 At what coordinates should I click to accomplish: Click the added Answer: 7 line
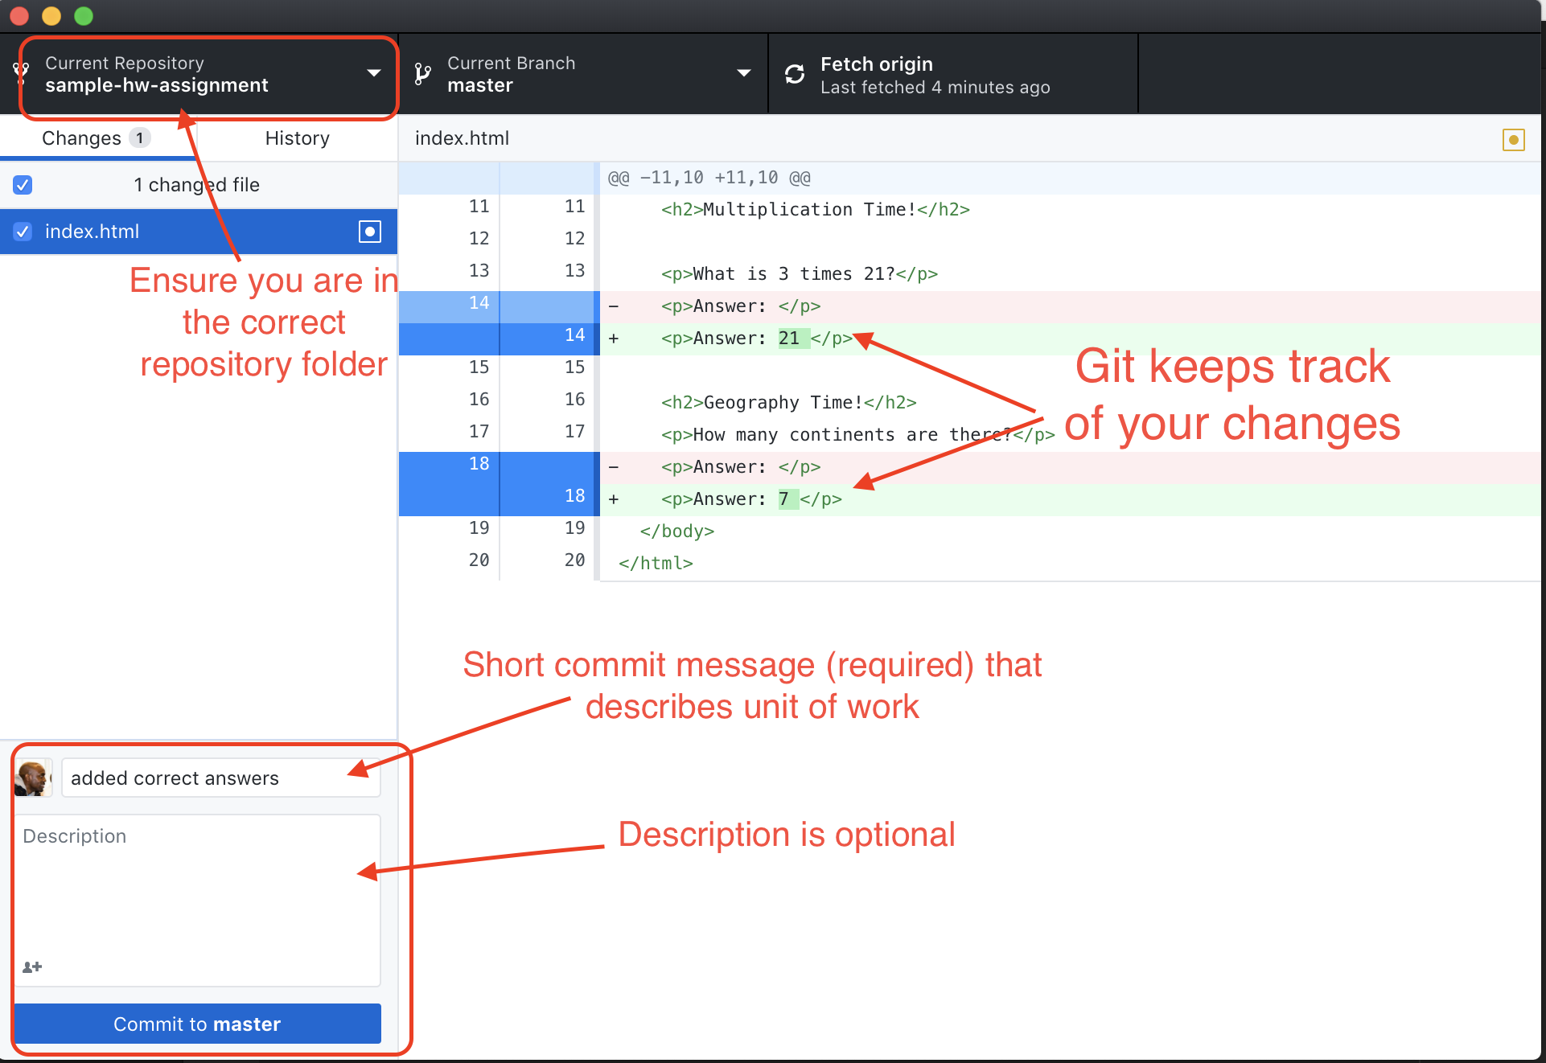[1070, 499]
